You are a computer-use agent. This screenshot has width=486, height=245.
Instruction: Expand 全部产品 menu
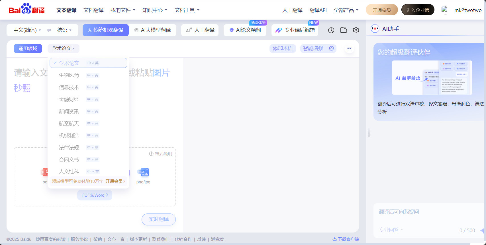tap(346, 10)
